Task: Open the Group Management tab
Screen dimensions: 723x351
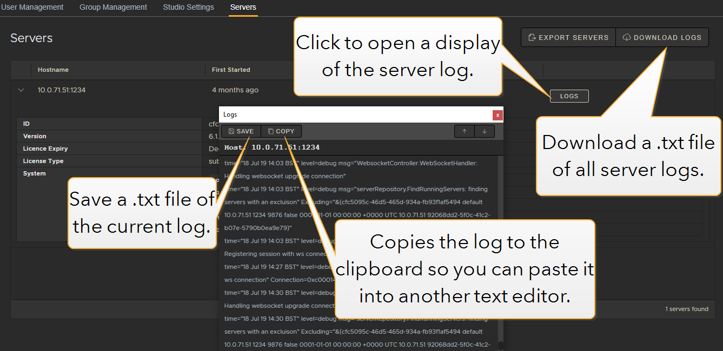Action: (x=113, y=8)
